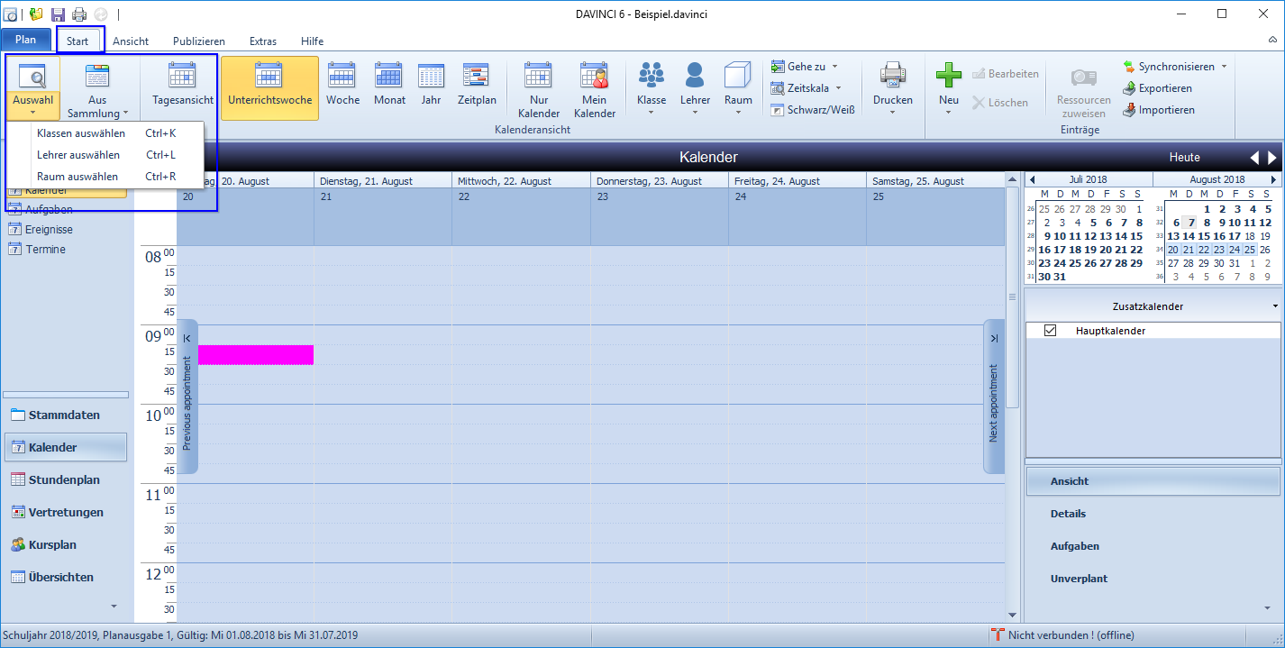1285x648 pixels.
Task: Jump to Heute in the calendar
Action: [x=1184, y=157]
